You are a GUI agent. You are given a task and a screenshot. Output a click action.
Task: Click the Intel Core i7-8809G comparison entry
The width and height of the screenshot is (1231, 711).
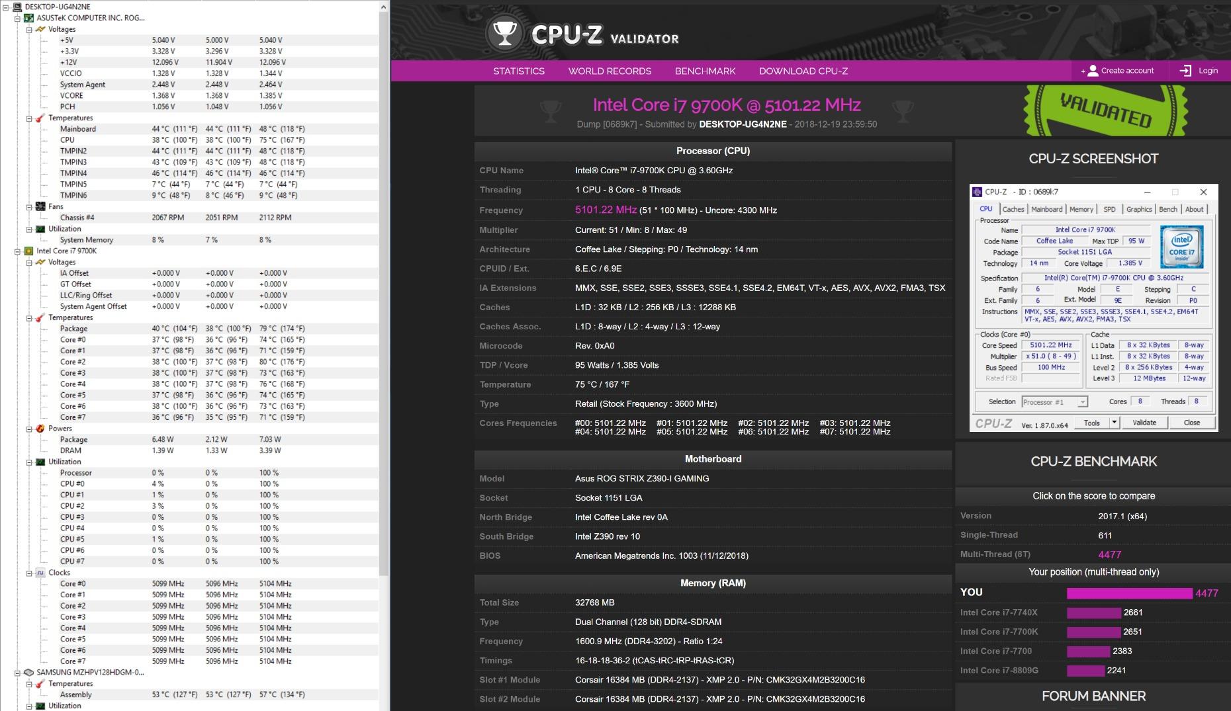coord(999,671)
